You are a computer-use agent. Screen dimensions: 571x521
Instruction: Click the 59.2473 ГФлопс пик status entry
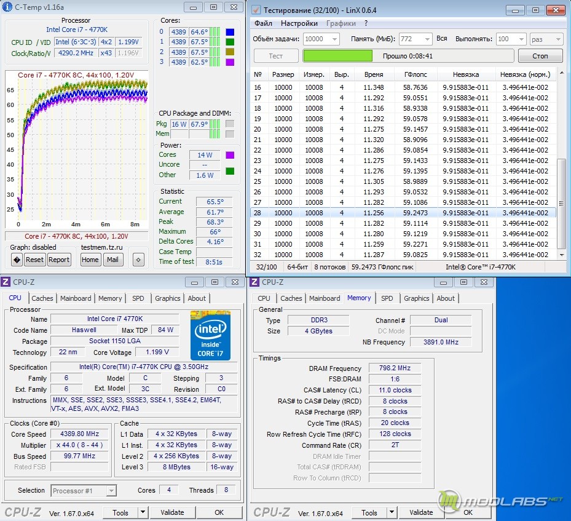click(x=382, y=267)
